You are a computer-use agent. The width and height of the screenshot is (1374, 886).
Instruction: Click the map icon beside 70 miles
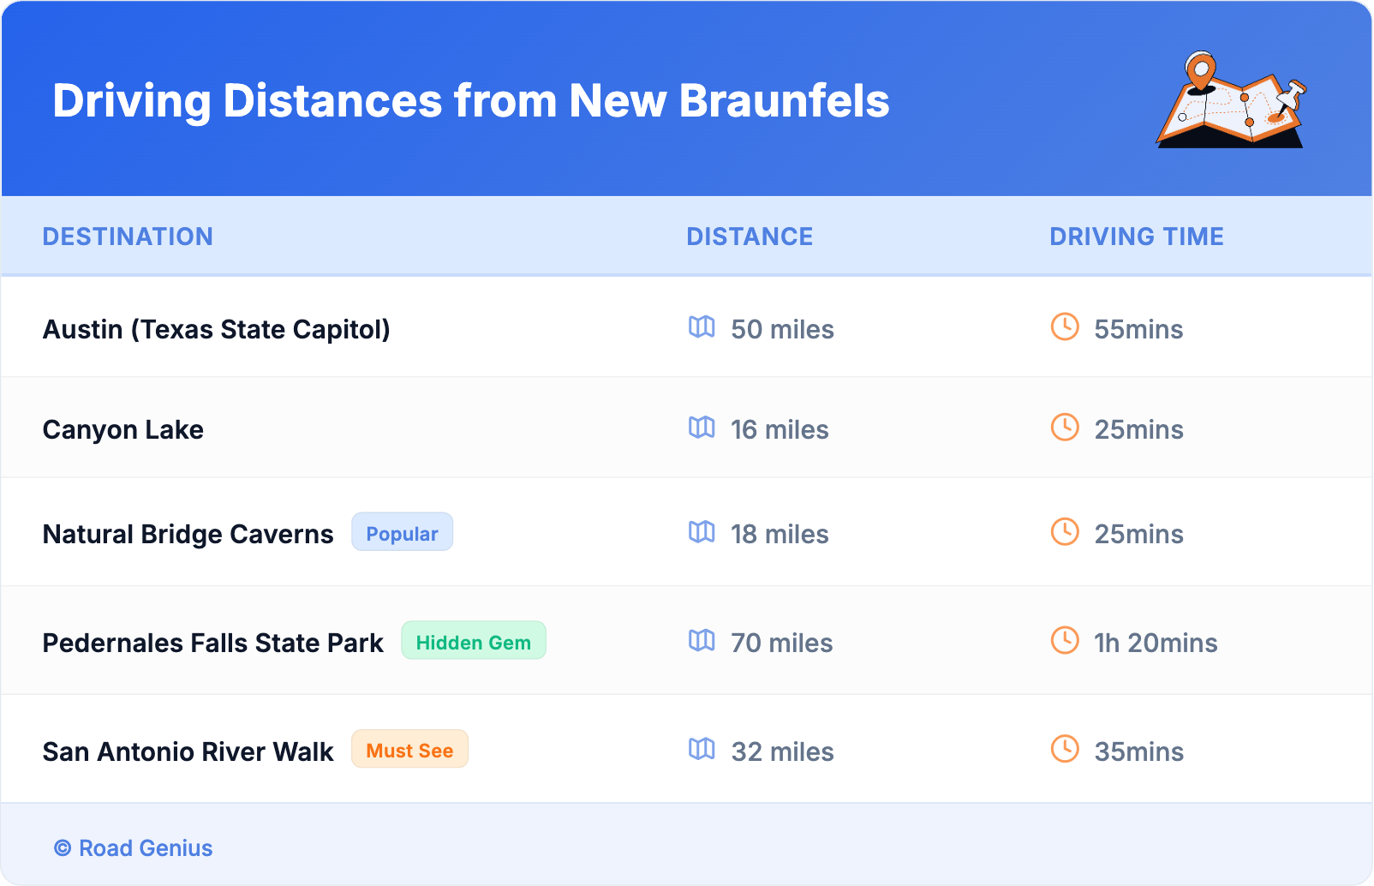[x=702, y=641]
